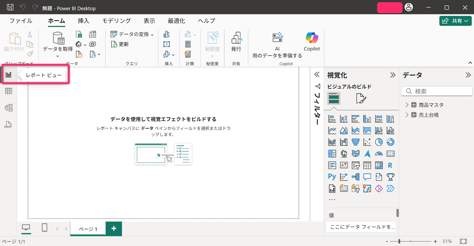Image resolution: width=474 pixels, height=246 pixels.
Task: Collapse the ribbon with the chevron
Action: point(470,63)
